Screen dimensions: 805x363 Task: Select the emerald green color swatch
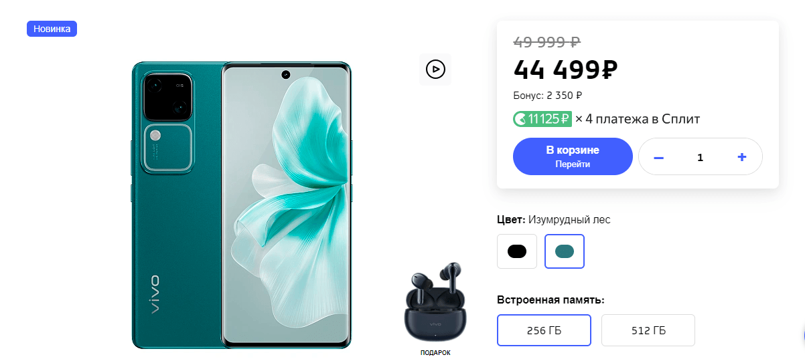pos(565,251)
